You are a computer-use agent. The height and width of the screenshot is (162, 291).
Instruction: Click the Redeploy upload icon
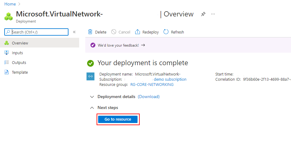[138, 32]
